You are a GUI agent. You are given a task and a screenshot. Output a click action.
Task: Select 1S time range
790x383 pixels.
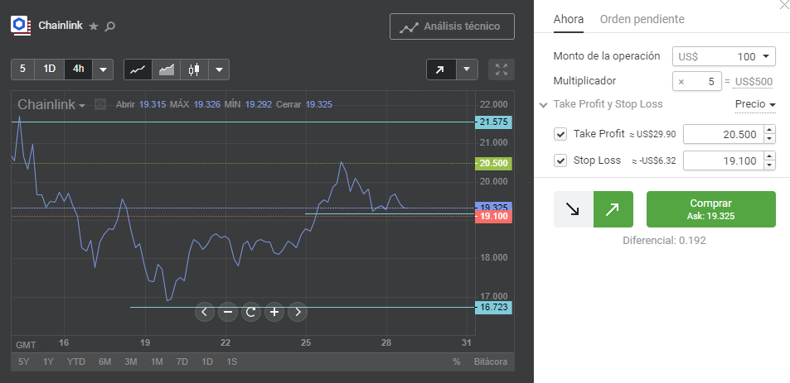coord(232,361)
